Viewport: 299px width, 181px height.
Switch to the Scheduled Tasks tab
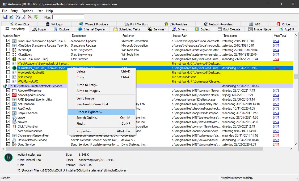(x=129, y=29)
